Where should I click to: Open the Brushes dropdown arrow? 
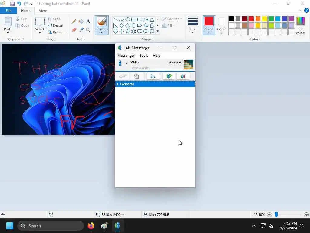[x=102, y=33]
